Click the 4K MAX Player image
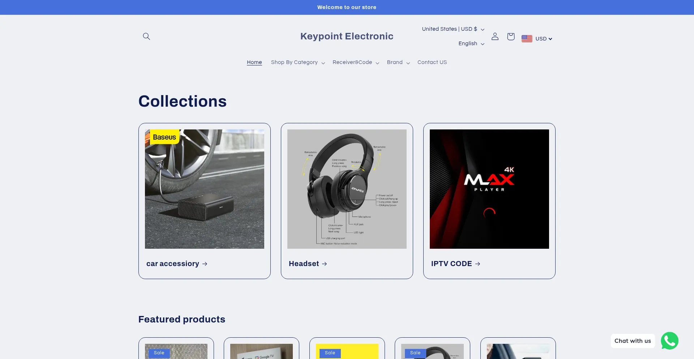 point(489,189)
